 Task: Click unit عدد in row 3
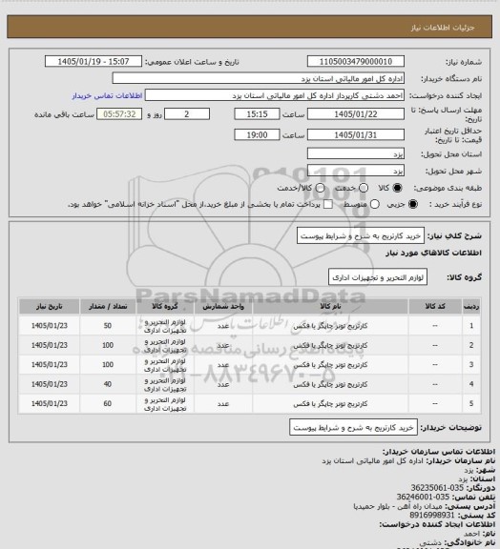223,365
